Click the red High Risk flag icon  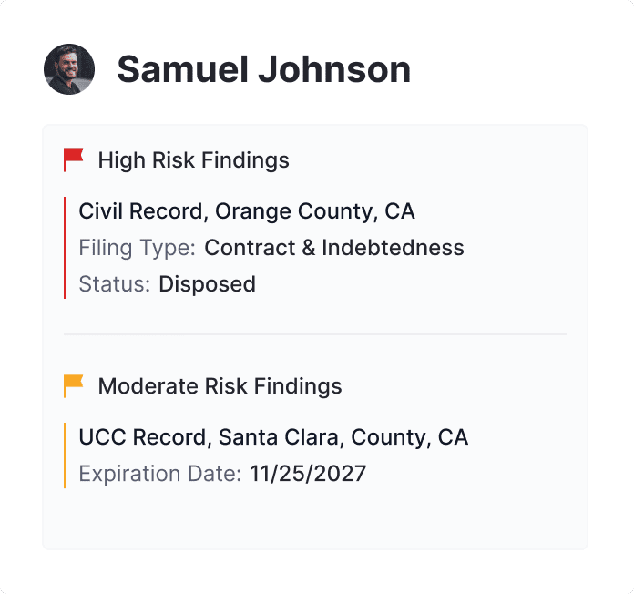pyautogui.click(x=74, y=160)
